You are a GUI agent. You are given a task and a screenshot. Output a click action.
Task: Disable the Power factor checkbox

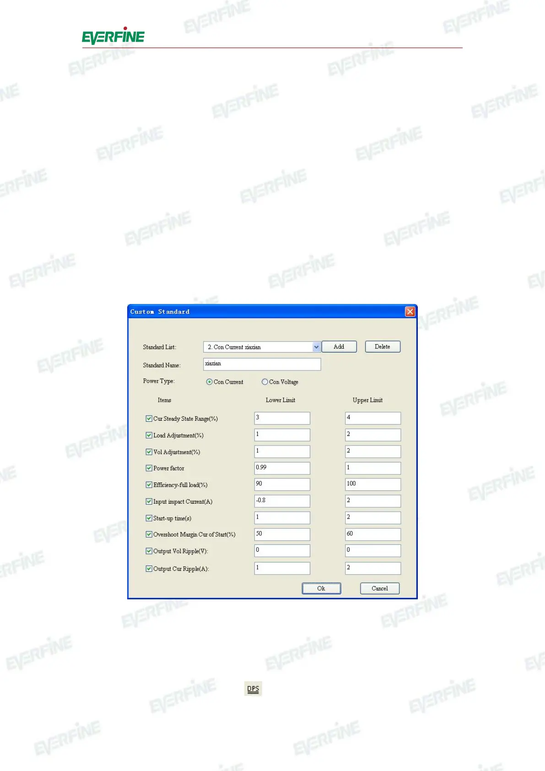point(149,468)
